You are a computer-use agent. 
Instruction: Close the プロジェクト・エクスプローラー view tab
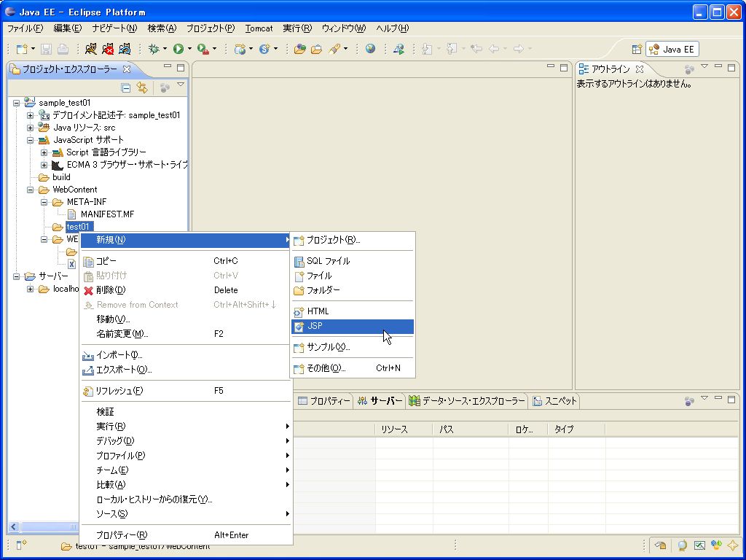[127, 69]
